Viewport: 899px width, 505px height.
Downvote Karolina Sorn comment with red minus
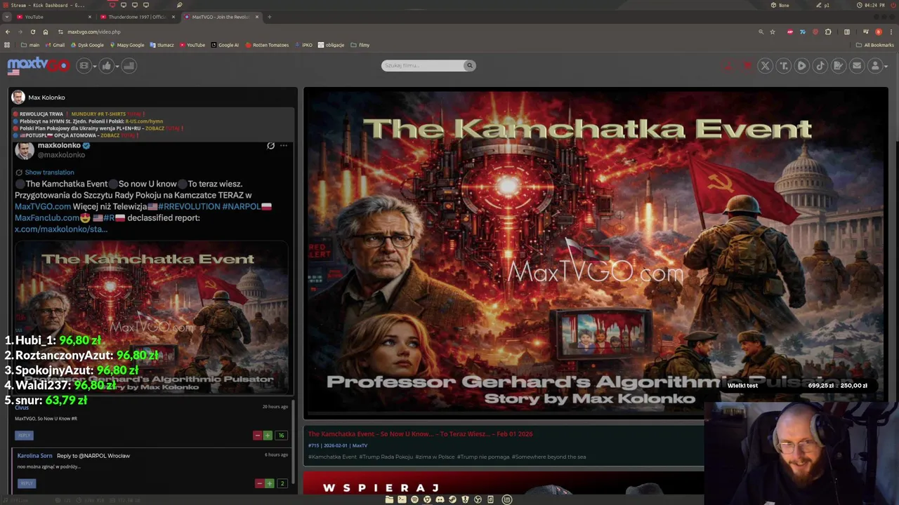[258, 483]
